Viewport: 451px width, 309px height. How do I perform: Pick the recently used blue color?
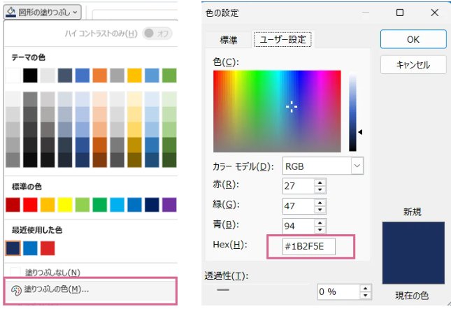click(x=30, y=248)
